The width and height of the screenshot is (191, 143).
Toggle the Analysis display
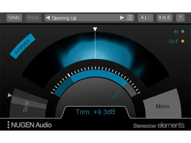pyautogui.click(x=23, y=46)
